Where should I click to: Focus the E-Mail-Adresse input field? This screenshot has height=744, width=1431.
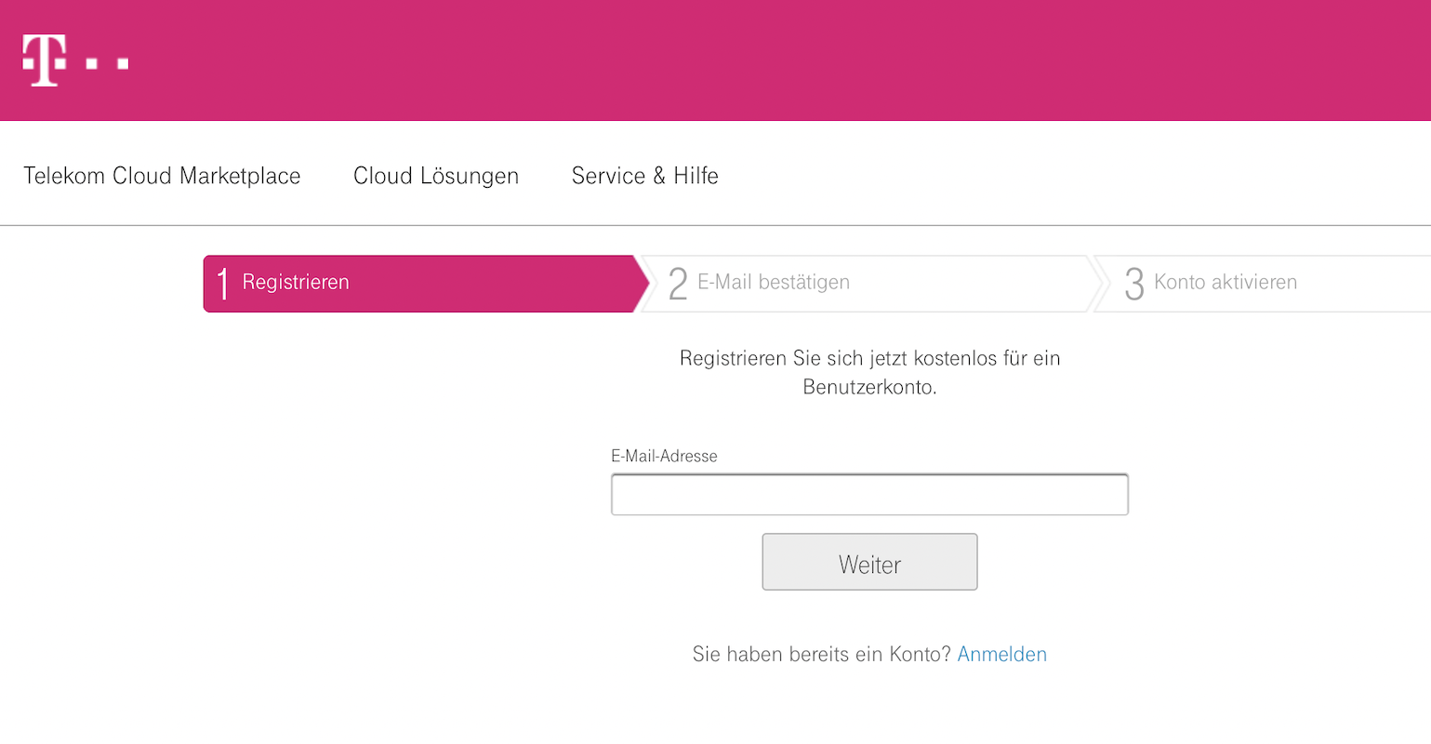(869, 495)
